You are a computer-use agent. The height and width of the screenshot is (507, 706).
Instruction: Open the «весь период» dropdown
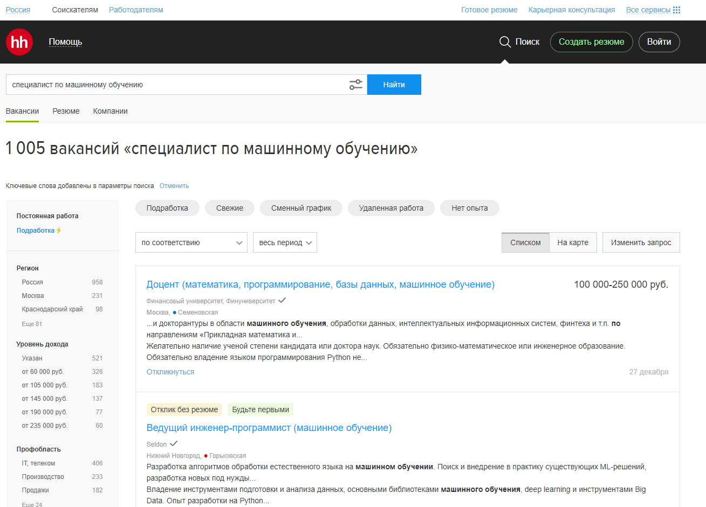pyautogui.click(x=284, y=242)
